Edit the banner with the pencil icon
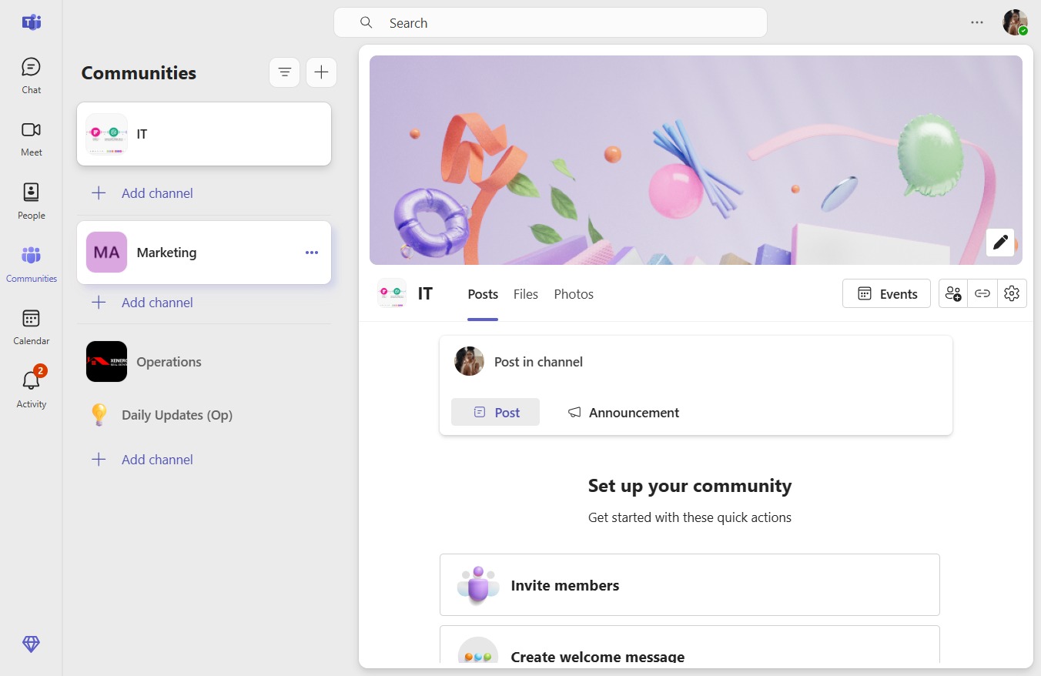The width and height of the screenshot is (1041, 676). pyautogui.click(x=1000, y=243)
